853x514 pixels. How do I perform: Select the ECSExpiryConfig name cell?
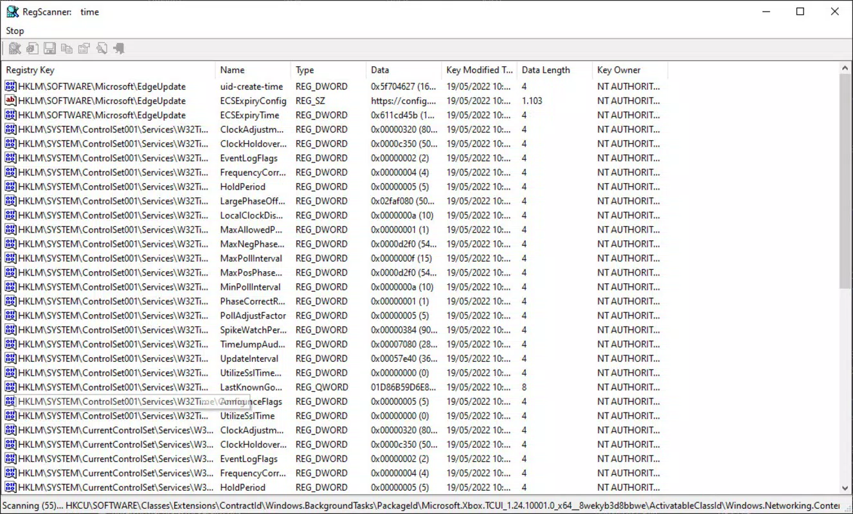point(253,101)
